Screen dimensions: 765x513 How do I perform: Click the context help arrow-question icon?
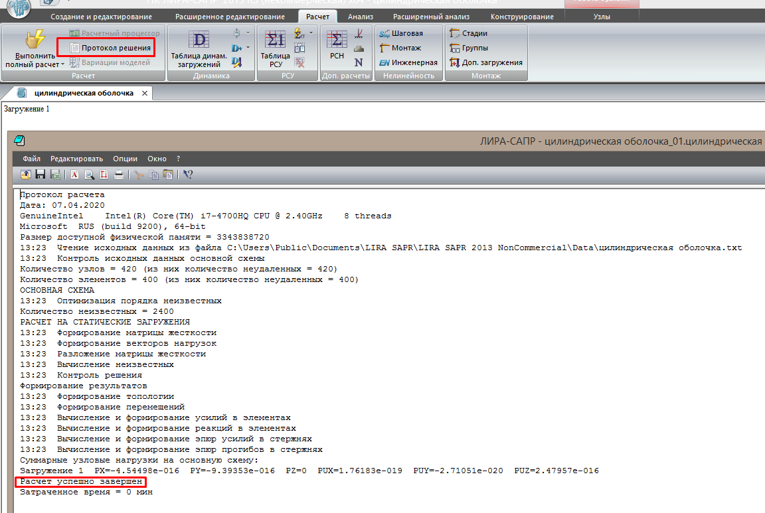(x=188, y=175)
